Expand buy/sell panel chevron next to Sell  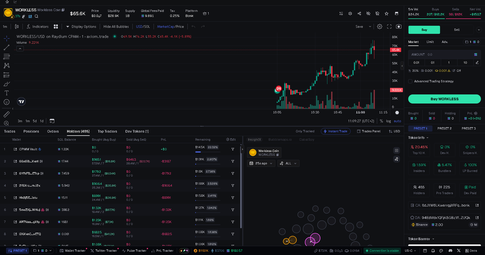coord(479,30)
